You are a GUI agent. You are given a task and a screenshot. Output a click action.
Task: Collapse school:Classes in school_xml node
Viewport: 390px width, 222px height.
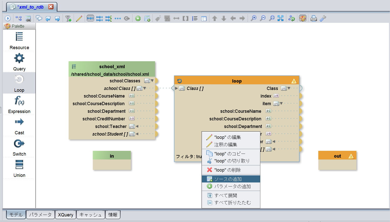(x=152, y=81)
